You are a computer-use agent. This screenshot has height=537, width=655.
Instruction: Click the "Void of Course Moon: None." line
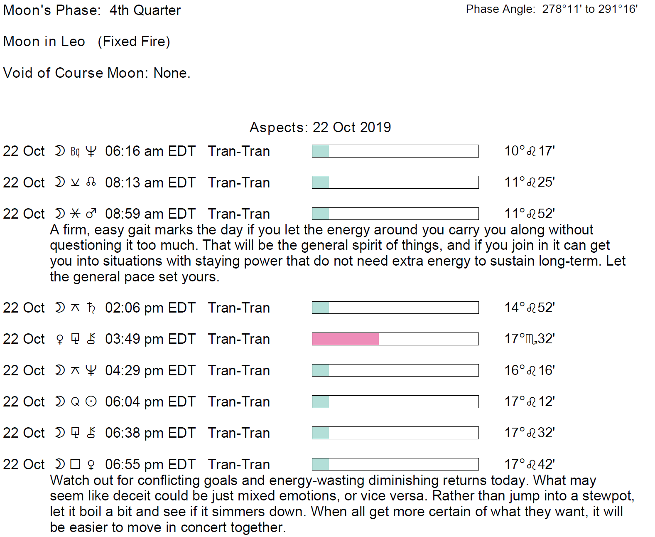[96, 73]
